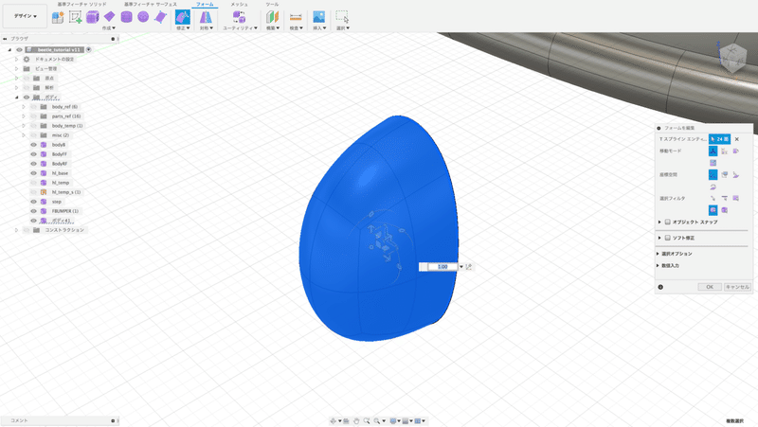Screen dimensions: 758x427
Task: Click the Utility tool icon
Action: (239, 17)
